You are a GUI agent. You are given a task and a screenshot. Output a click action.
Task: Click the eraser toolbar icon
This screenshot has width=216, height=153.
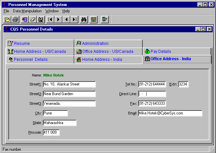click(33, 20)
